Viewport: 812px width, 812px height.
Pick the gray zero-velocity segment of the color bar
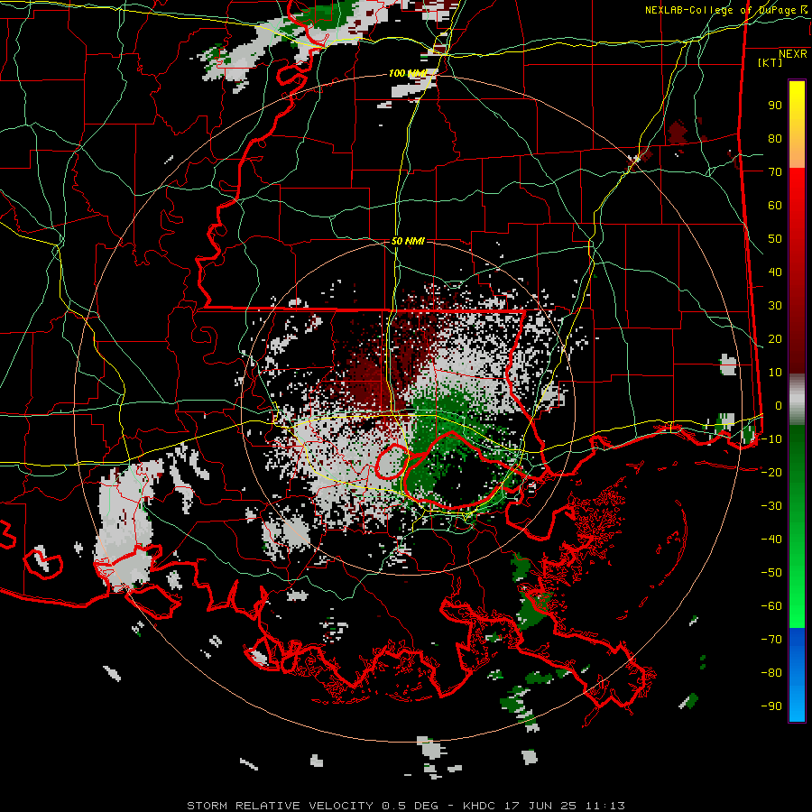[x=797, y=400]
